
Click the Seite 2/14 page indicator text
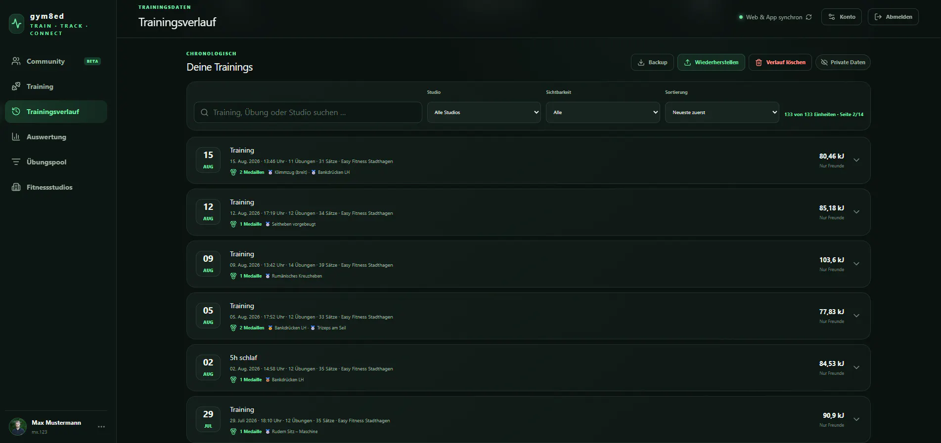[851, 114]
